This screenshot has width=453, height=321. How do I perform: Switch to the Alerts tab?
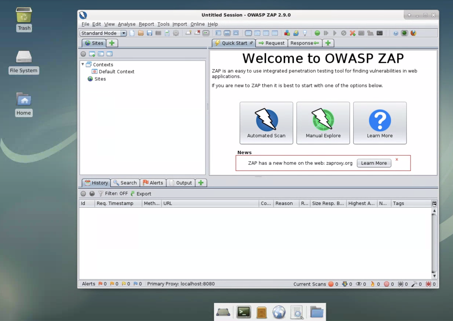153,183
